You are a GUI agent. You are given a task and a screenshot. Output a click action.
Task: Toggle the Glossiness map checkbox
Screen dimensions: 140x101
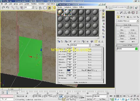click(75, 62)
